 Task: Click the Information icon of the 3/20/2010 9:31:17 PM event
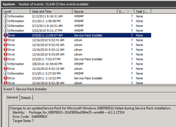coord(5,31)
